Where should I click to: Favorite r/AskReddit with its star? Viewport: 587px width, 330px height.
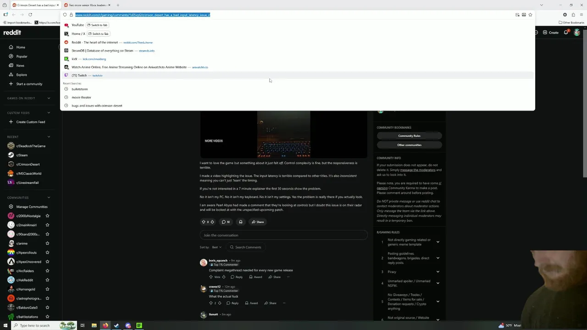pyautogui.click(x=47, y=280)
